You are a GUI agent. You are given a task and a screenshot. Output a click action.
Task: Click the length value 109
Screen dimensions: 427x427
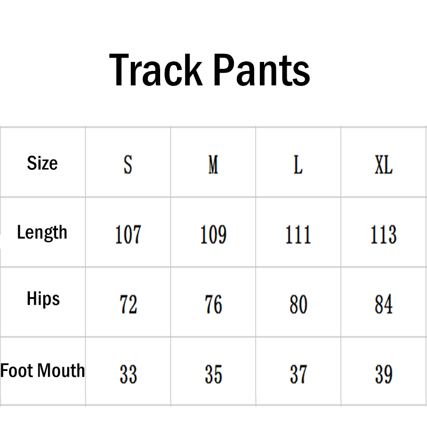213,235
